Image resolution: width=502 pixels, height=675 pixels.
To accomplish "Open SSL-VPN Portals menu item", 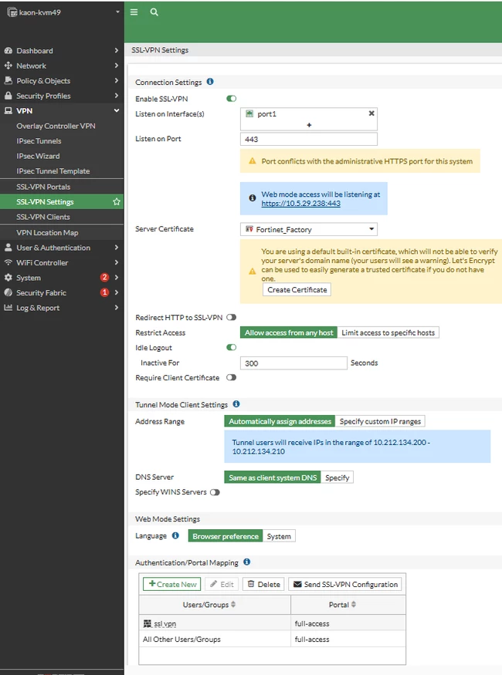I will (43, 187).
